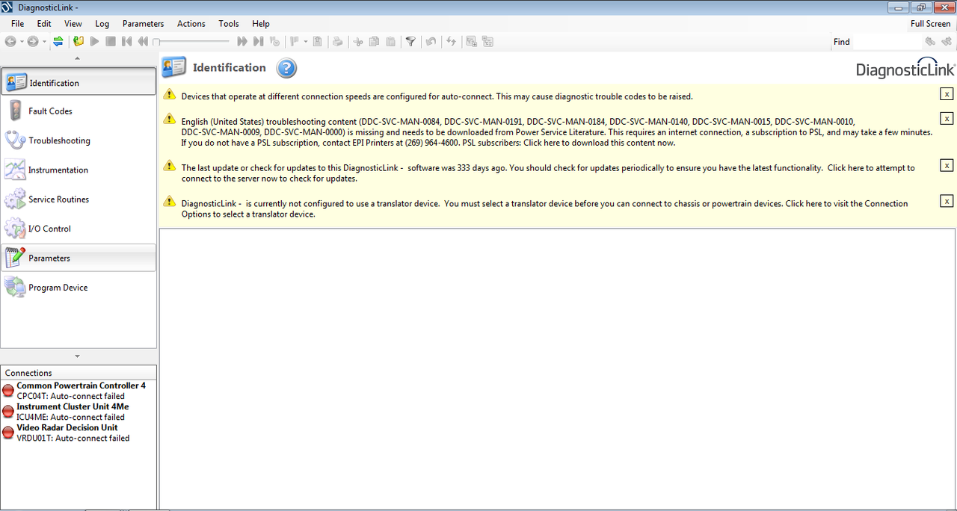Viewport: 957px width, 511px height.
Task: Select Common Powertrain Controller 4 connection
Action: pos(79,391)
